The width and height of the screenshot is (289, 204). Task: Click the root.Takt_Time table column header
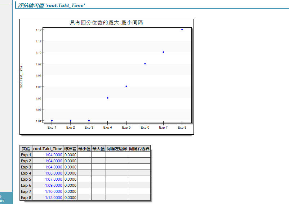pyautogui.click(x=48, y=149)
